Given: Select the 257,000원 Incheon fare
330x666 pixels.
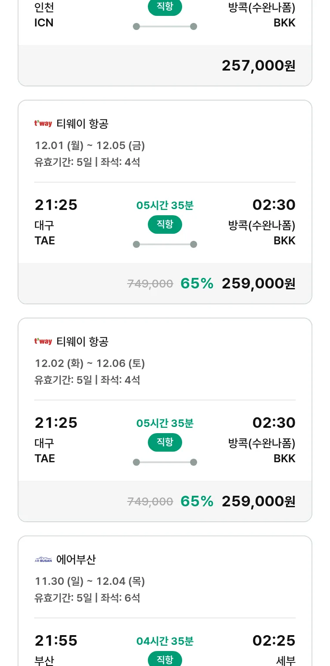Looking at the screenshot, I should (258, 66).
